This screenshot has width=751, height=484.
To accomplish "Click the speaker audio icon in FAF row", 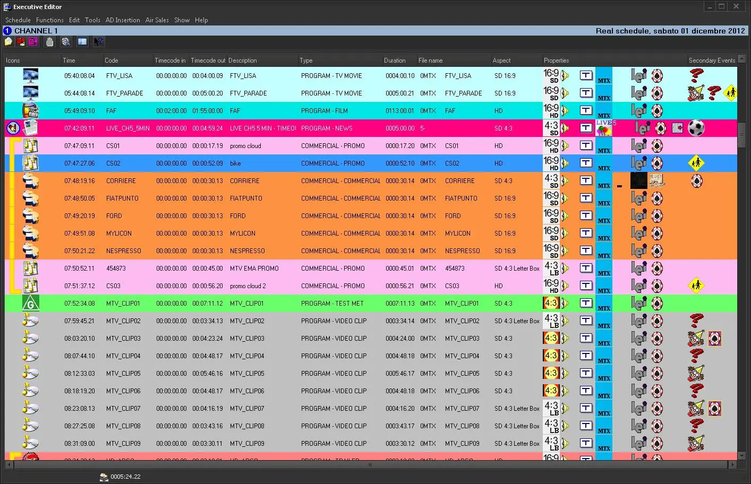I will 565,110.
